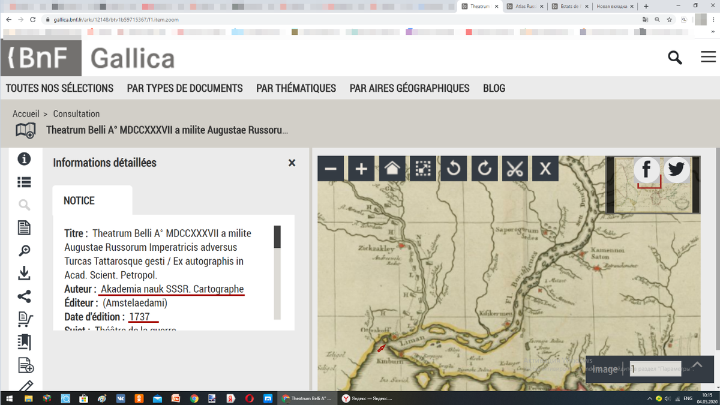Click the share icon in sidebar
Image resolution: width=720 pixels, height=405 pixels.
[x=24, y=296]
